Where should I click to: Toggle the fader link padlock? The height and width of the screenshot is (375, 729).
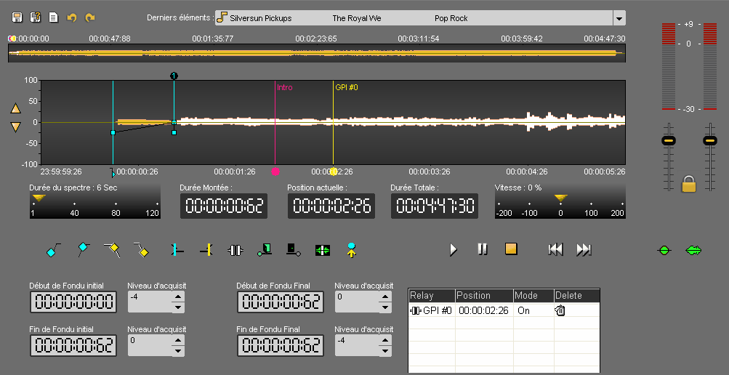(688, 184)
